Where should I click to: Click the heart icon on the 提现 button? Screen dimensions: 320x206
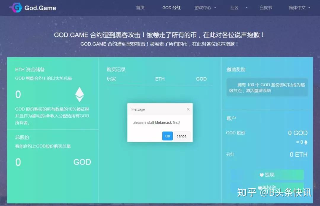(262, 175)
